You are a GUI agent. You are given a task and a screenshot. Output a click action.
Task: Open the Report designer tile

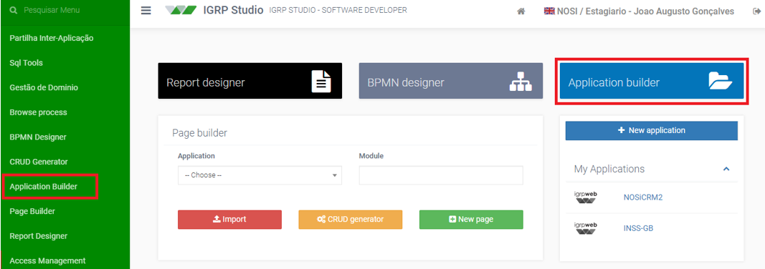(250, 81)
